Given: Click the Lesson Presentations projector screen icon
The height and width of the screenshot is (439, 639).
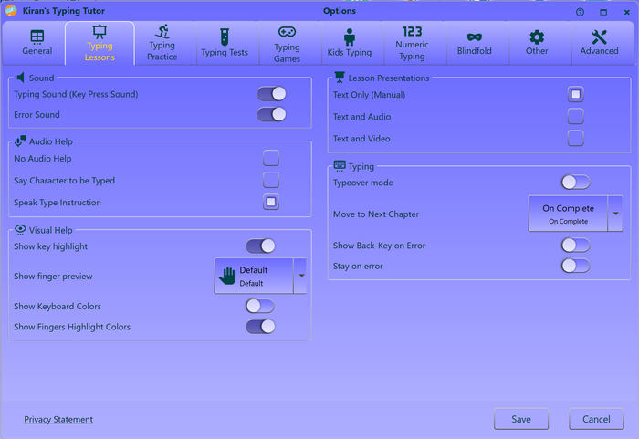Looking at the screenshot, I should [x=340, y=77].
